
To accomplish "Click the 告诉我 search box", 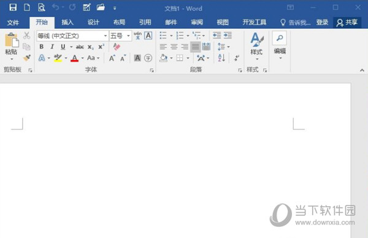I will pyautogui.click(x=296, y=23).
